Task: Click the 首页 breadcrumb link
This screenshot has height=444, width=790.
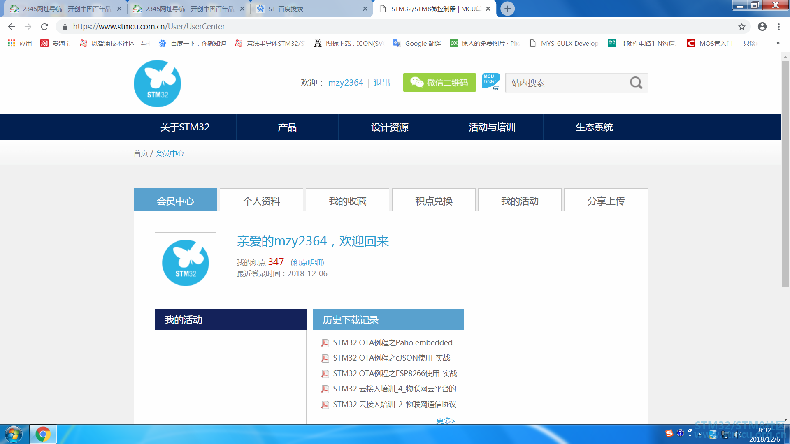Action: click(x=141, y=153)
